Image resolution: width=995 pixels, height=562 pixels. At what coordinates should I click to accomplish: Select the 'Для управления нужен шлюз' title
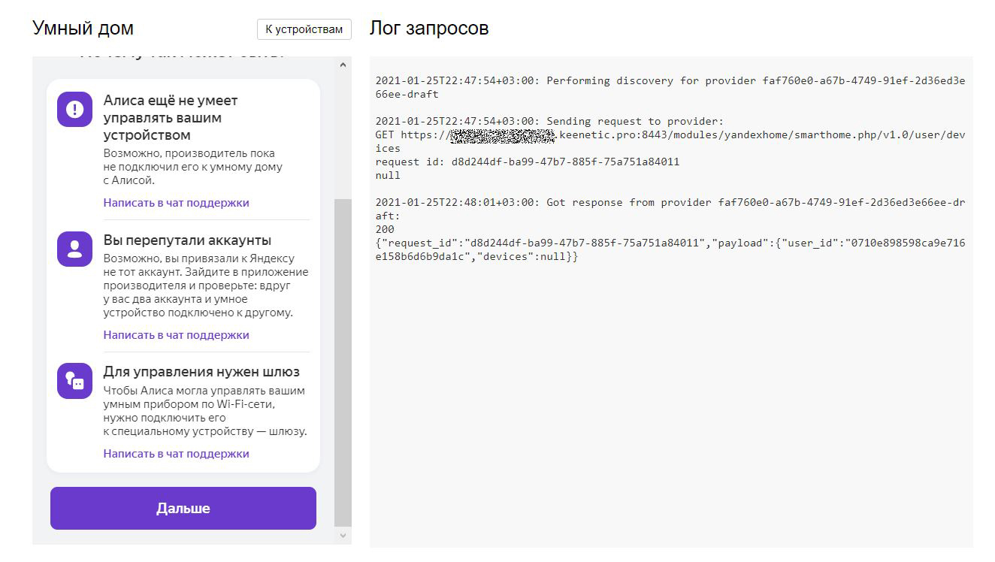201,372
